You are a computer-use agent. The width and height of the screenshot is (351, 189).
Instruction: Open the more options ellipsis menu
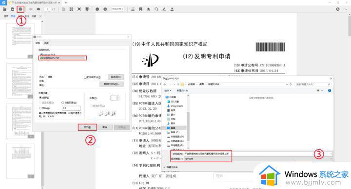point(345,9)
